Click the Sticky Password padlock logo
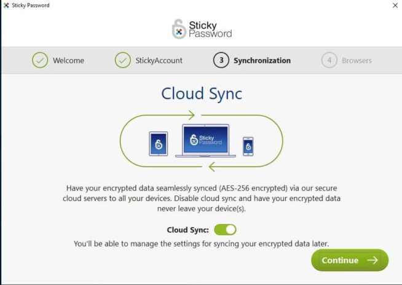 coord(179,29)
